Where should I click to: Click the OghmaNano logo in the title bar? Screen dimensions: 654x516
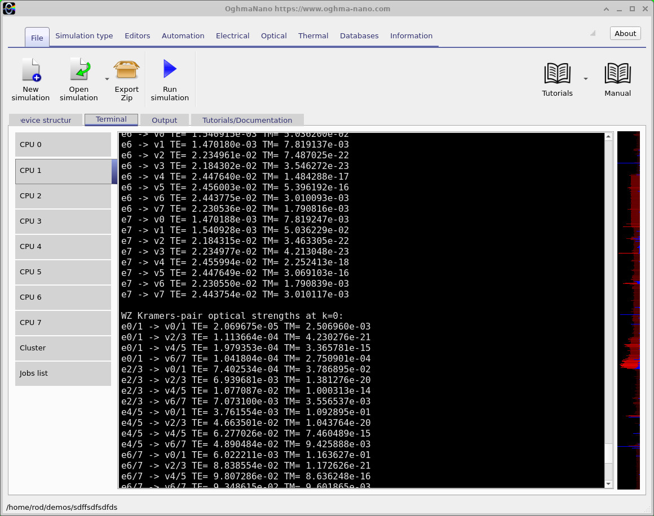9,8
